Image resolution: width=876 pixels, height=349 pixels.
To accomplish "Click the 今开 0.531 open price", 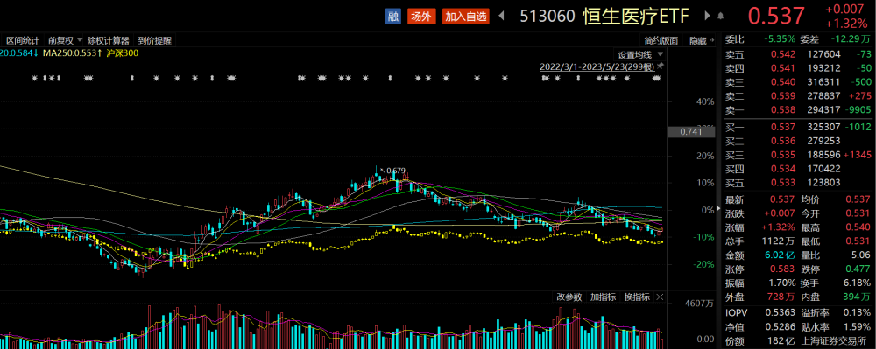I will [x=858, y=214].
